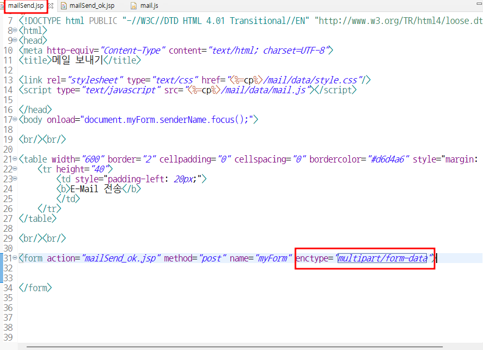The height and width of the screenshot is (350, 483).
Task: Collapse the tr fold on line 22
Action: coord(15,169)
